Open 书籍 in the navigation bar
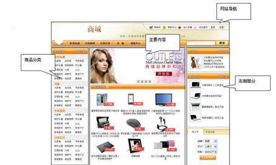276x165 pixels. point(121,43)
